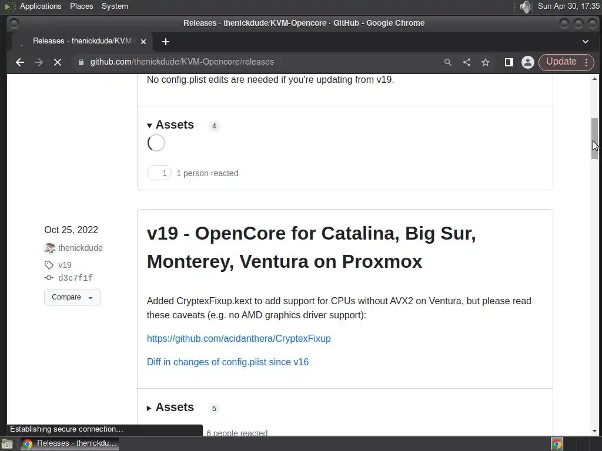
Task: Click the reaction button with count 1
Action: pos(159,173)
